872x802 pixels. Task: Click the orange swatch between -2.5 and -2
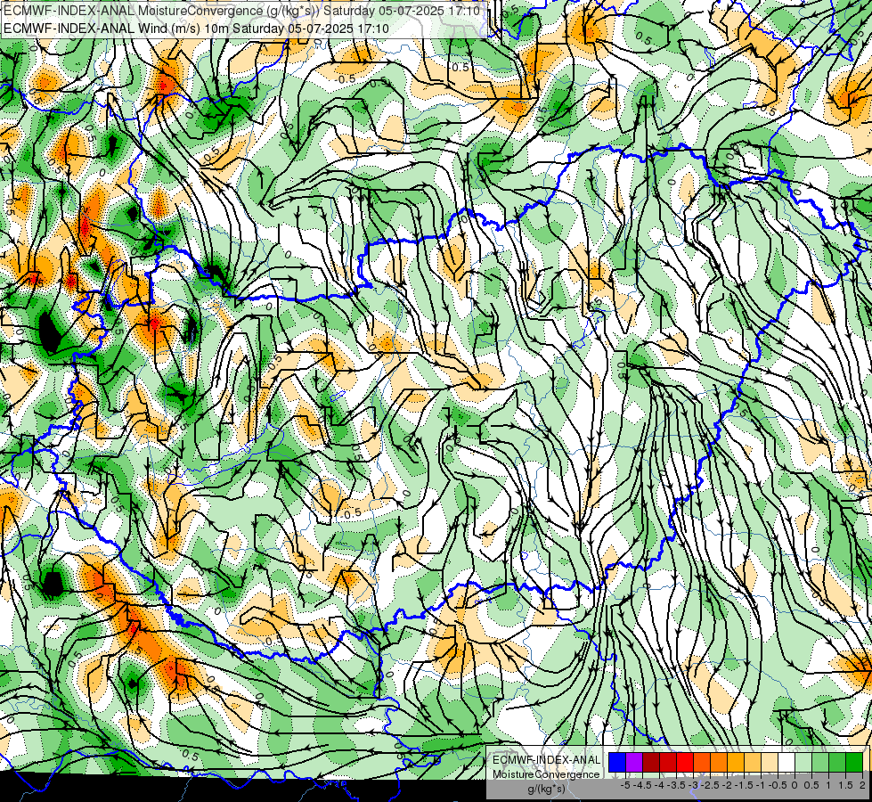click(719, 763)
